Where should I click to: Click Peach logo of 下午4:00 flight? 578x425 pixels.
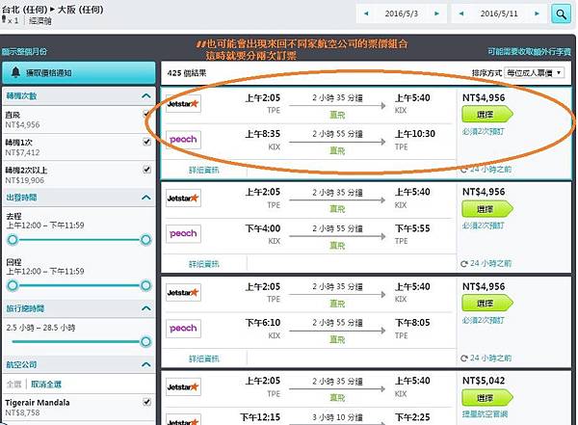pos(183,233)
